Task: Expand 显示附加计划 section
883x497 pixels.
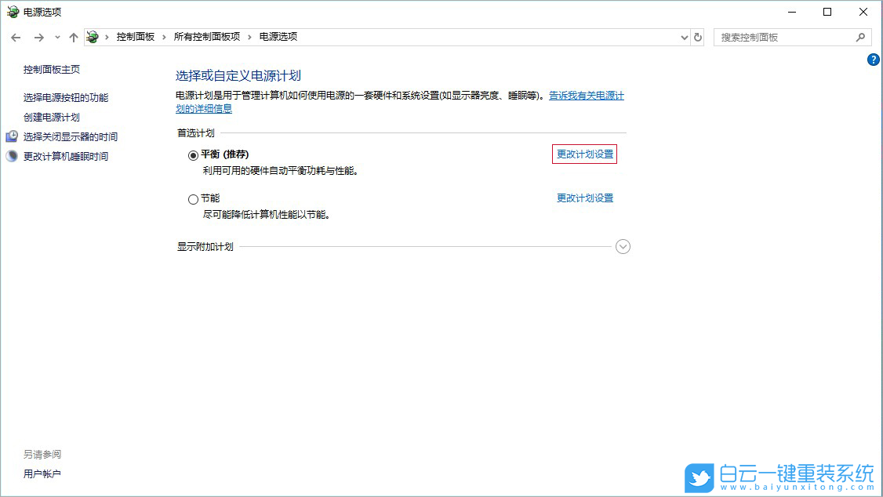Action: coord(623,246)
